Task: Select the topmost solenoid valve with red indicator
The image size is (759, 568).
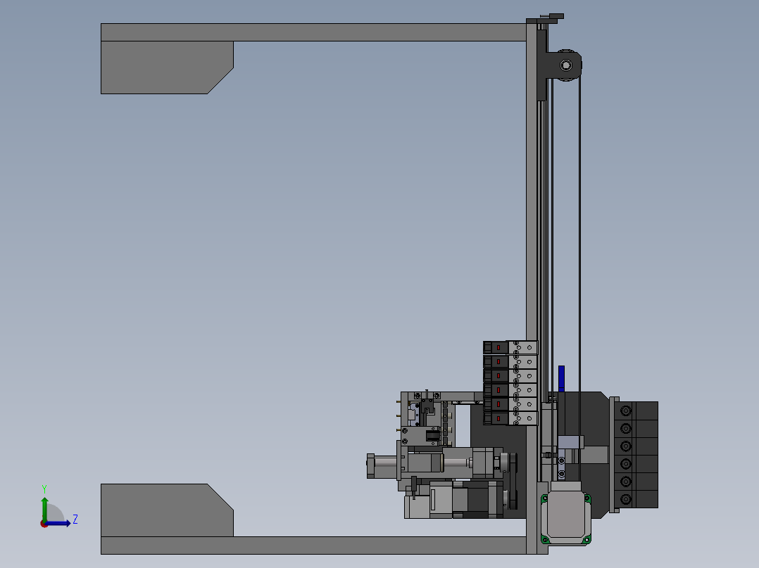Action: pyautogui.click(x=510, y=347)
